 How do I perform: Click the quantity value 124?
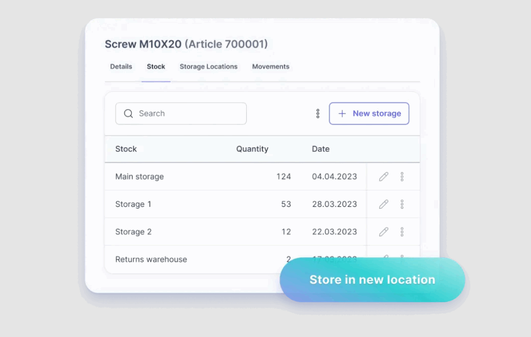[284, 176]
